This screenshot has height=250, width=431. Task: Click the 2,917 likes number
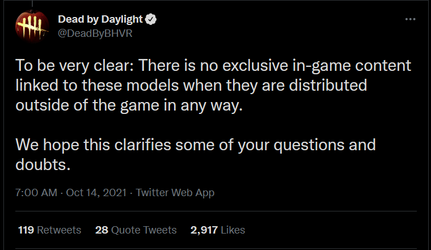pos(204,230)
